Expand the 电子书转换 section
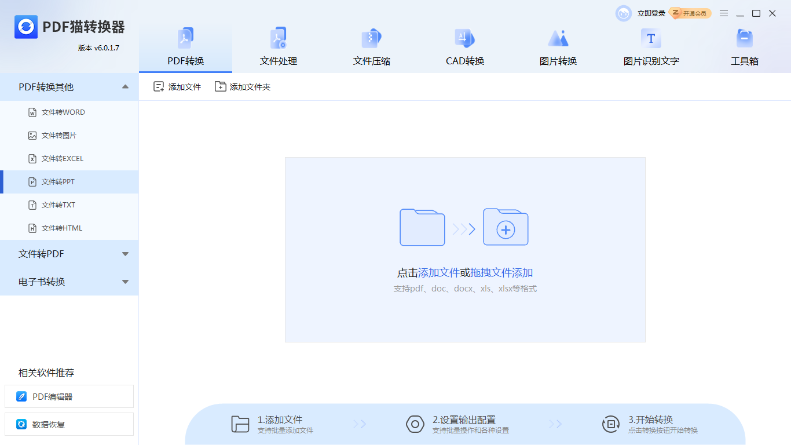The width and height of the screenshot is (791, 445). pos(69,282)
